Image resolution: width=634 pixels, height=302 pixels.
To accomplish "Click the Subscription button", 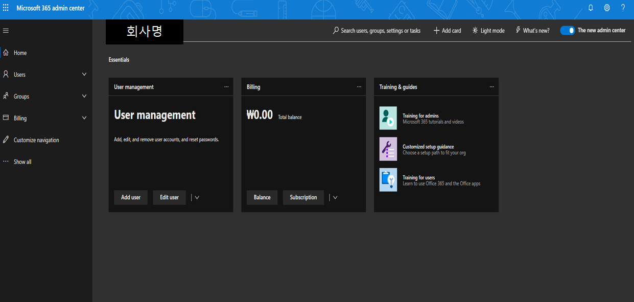I will tap(303, 197).
